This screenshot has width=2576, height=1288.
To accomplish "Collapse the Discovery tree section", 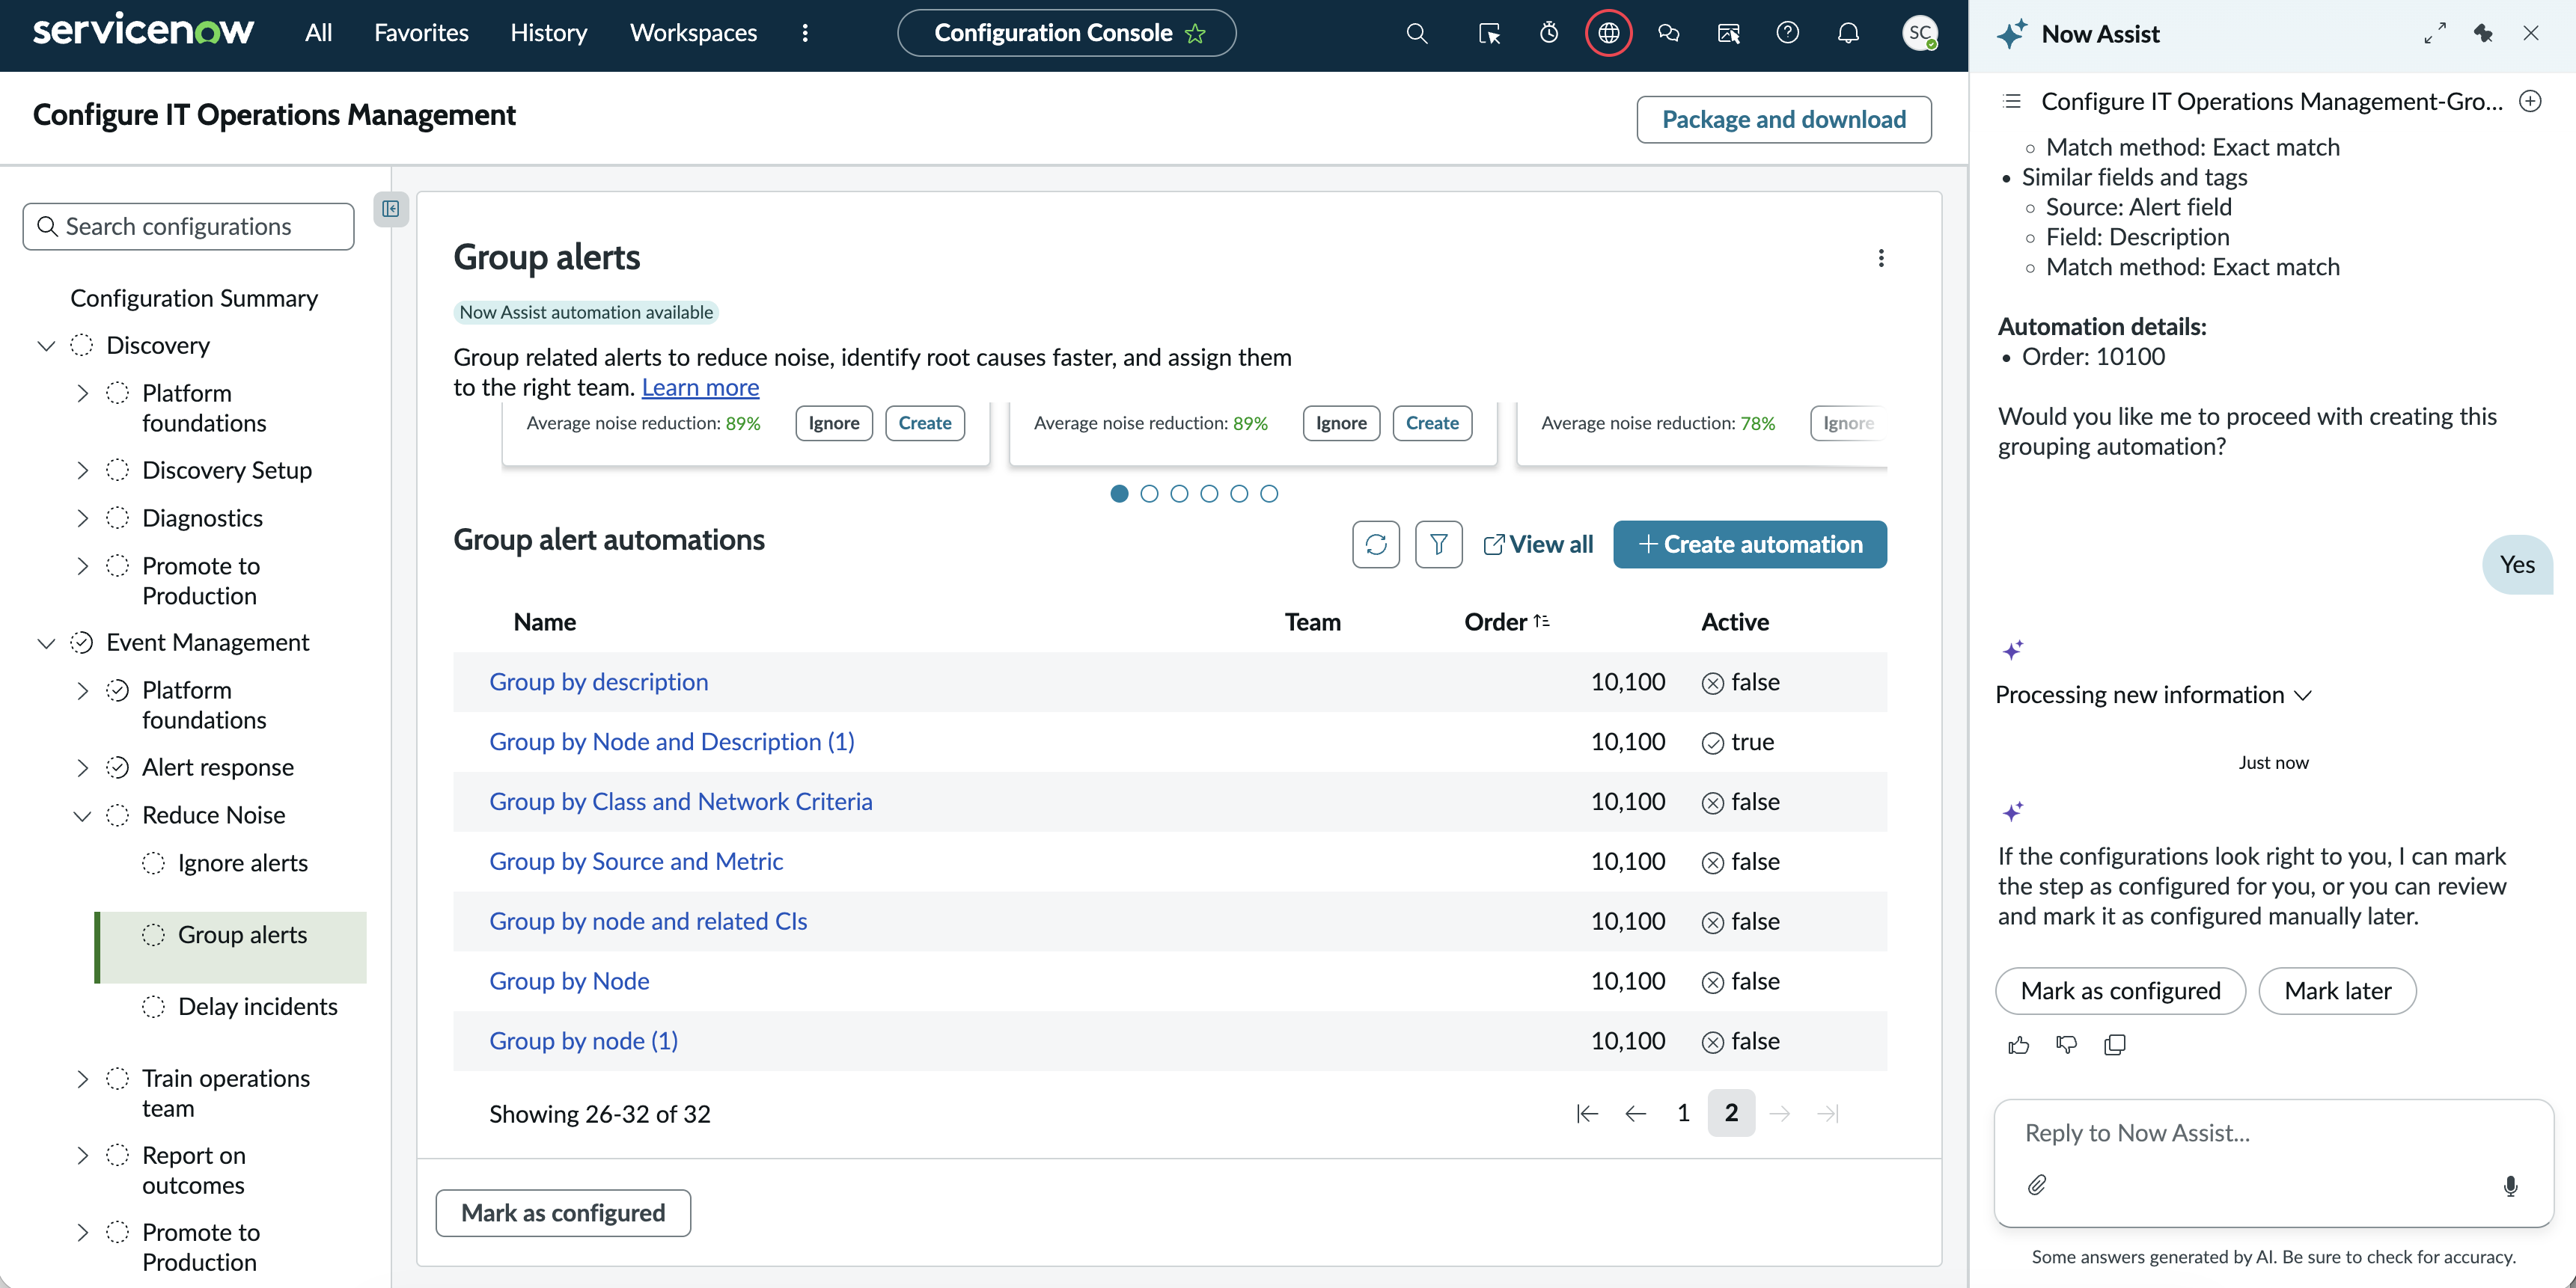I will (46, 346).
